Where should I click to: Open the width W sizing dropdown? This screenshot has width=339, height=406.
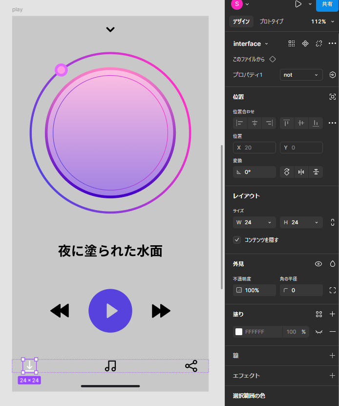[x=270, y=222]
